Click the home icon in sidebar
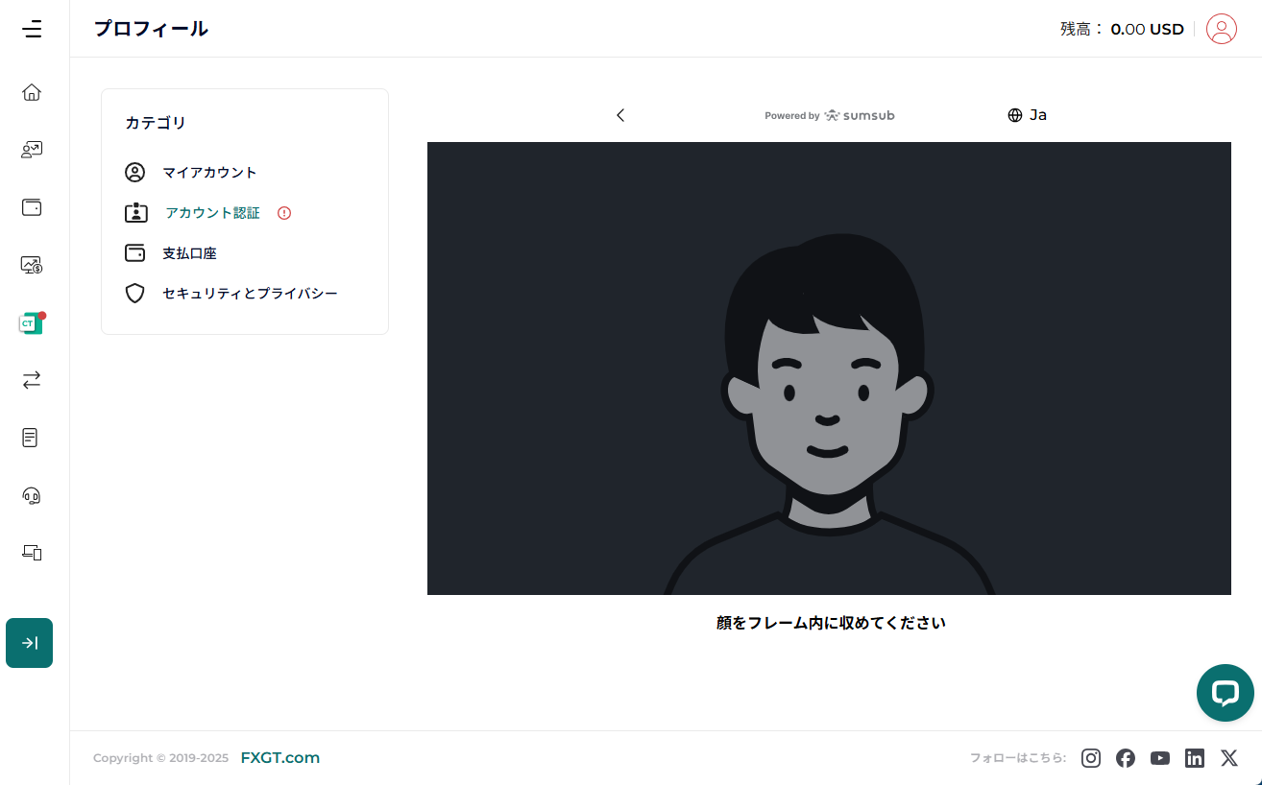 click(x=32, y=92)
